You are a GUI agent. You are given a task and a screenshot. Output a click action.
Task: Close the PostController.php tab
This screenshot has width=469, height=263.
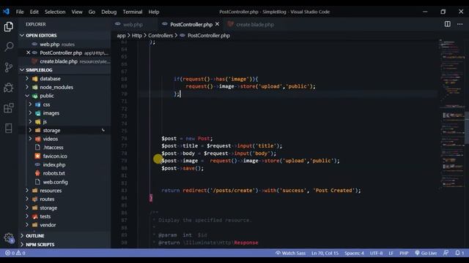[218, 24]
